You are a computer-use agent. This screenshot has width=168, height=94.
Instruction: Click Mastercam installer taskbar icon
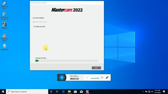point(87,92)
